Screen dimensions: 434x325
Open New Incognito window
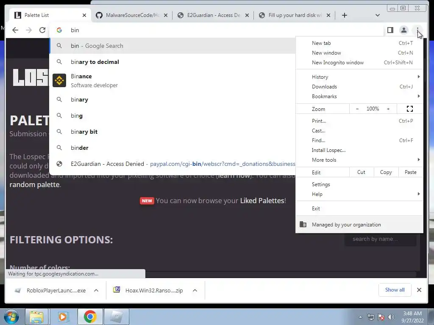click(x=359, y=63)
